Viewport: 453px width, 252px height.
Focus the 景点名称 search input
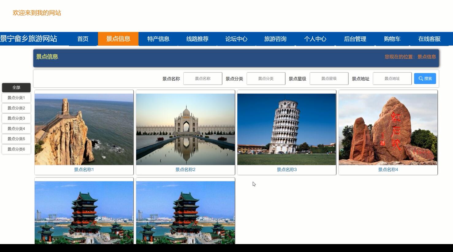[203, 79]
